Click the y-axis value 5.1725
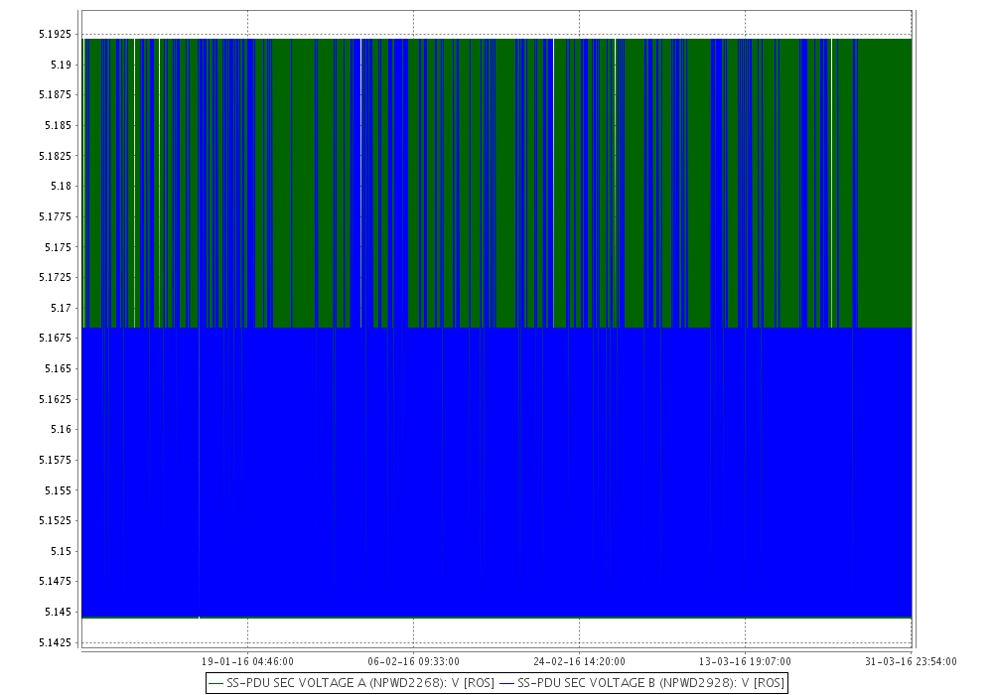 [x=55, y=277]
